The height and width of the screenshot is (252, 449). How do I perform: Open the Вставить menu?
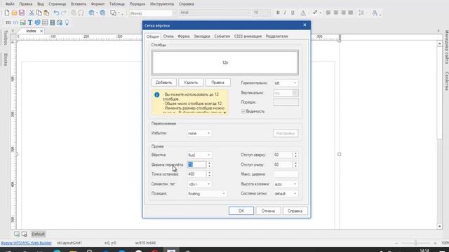click(79, 4)
